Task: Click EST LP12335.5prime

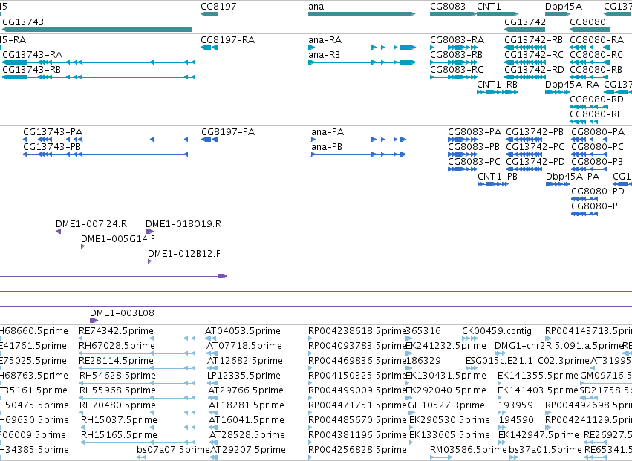Action: [212, 384]
